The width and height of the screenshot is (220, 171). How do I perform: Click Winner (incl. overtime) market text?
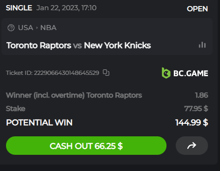click(45, 95)
